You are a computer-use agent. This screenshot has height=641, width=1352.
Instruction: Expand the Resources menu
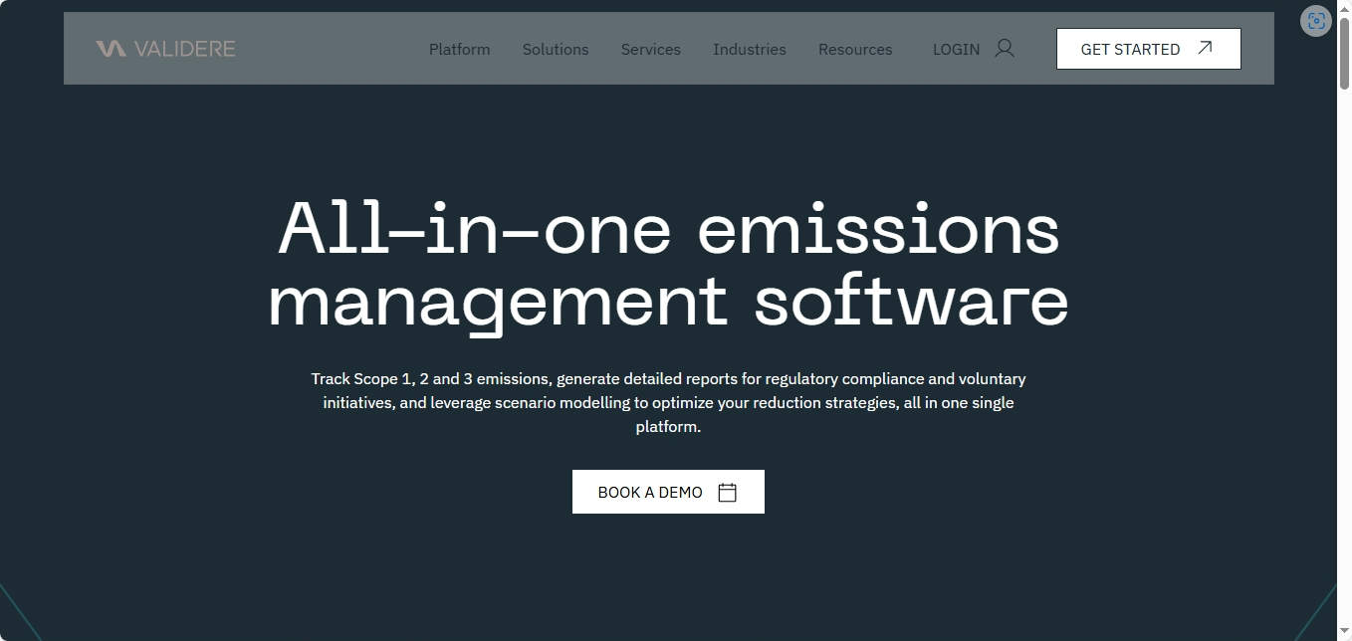854,49
